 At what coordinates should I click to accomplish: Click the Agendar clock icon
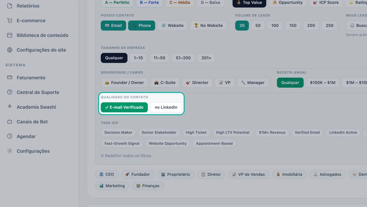click(10, 136)
